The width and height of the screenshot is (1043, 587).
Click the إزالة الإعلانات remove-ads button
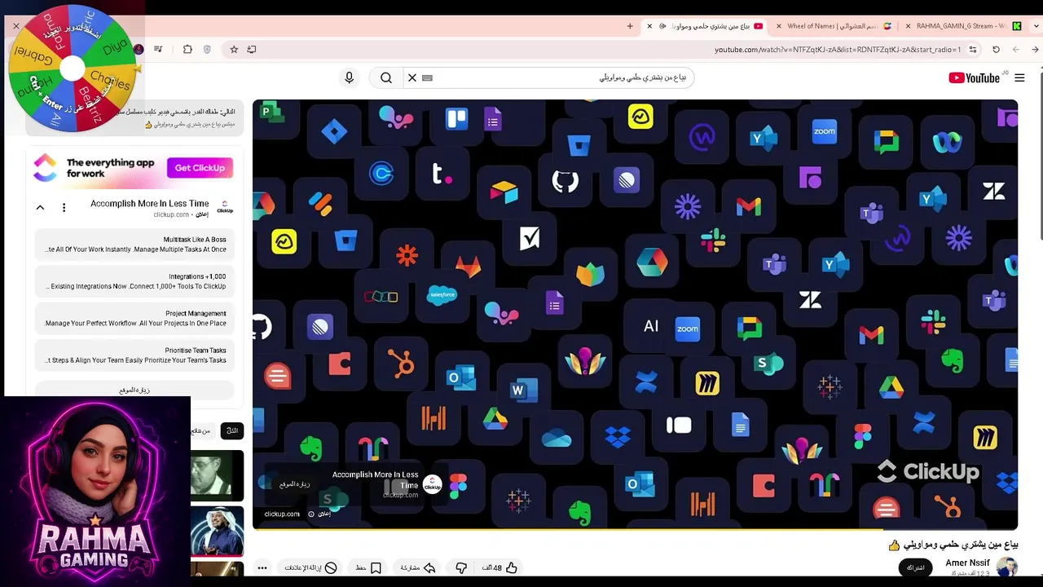(x=310, y=567)
